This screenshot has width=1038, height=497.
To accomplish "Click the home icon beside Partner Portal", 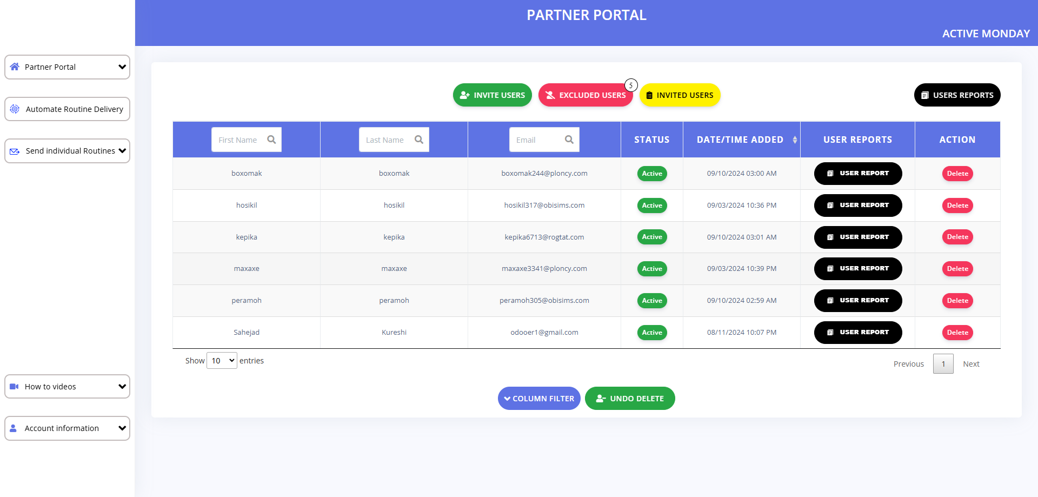I will pos(15,67).
